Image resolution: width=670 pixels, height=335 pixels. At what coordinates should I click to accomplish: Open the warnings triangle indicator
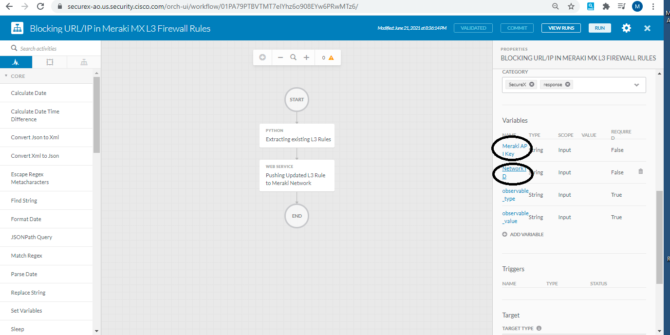[x=331, y=57]
